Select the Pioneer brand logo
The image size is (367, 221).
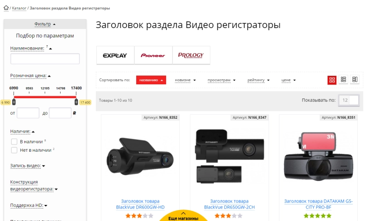153,55
